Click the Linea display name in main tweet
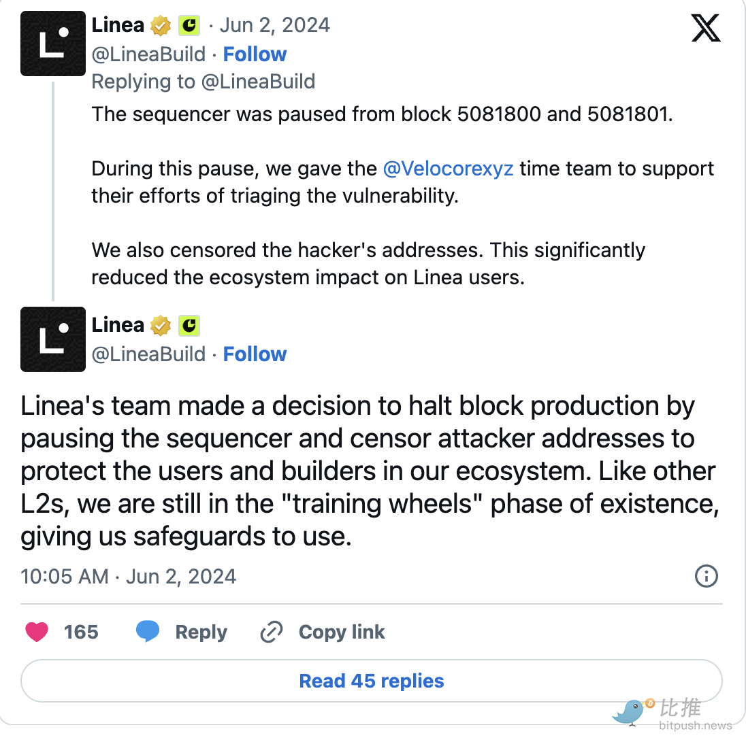Viewport: 746px width, 744px height. tap(118, 325)
